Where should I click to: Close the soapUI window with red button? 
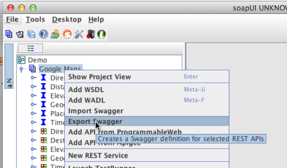click(x=11, y=8)
